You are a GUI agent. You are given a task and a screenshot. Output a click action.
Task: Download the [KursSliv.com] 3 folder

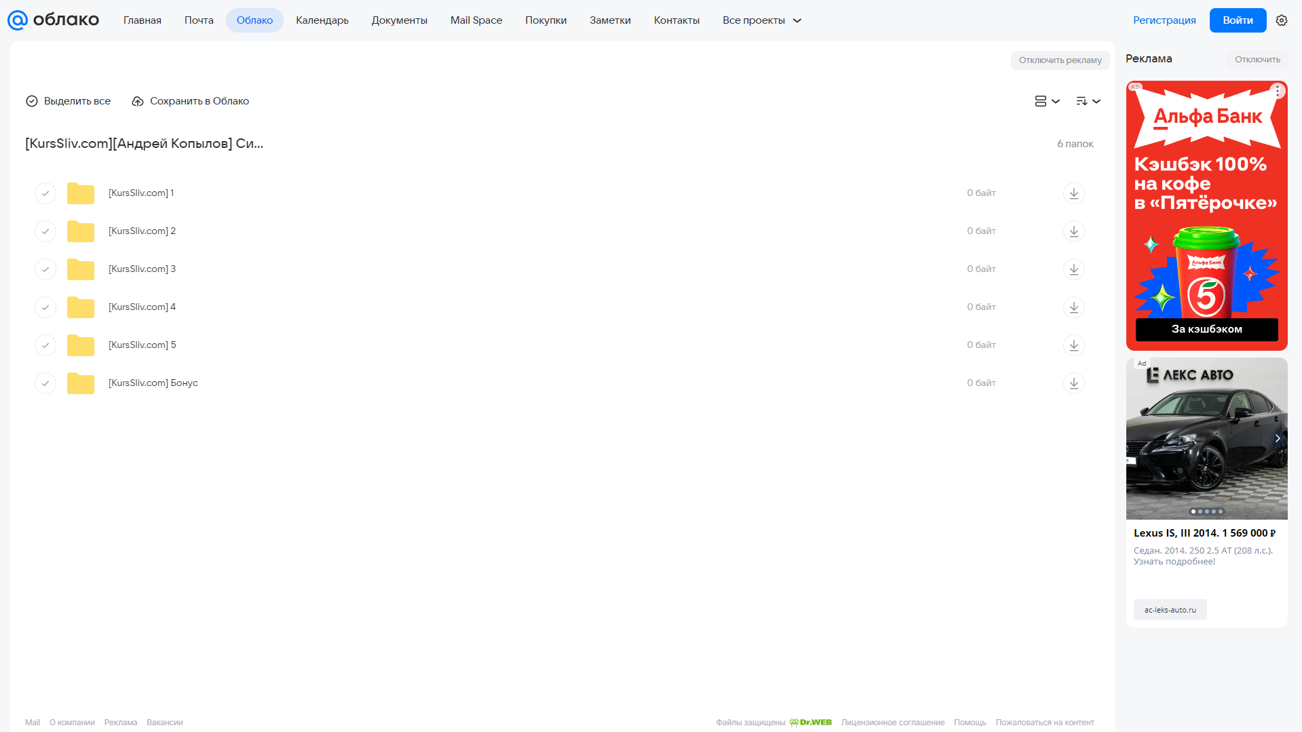coord(1073,269)
